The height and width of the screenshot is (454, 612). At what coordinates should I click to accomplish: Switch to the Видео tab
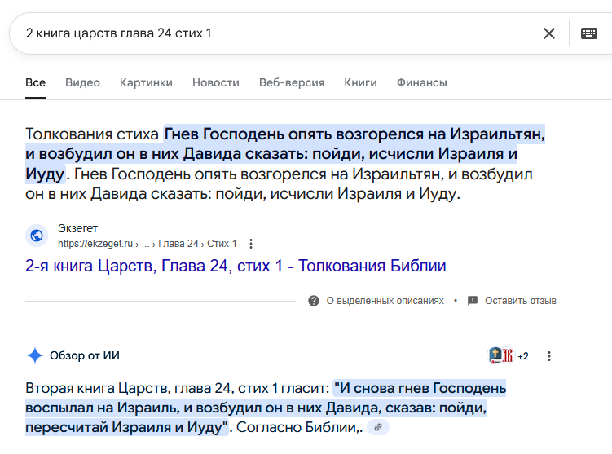pos(82,83)
